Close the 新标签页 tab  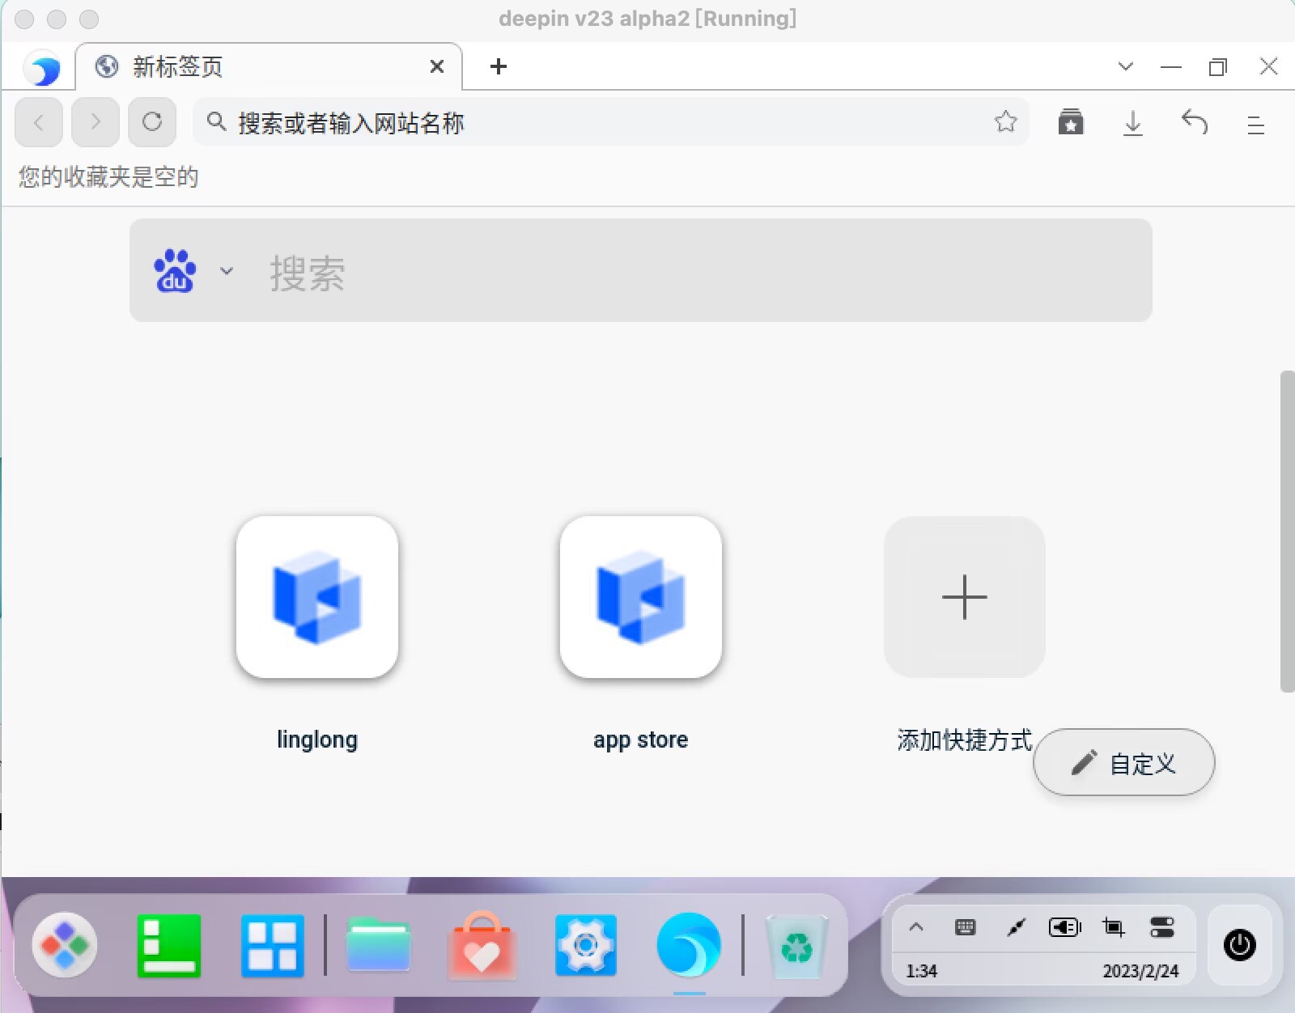pyautogui.click(x=437, y=66)
